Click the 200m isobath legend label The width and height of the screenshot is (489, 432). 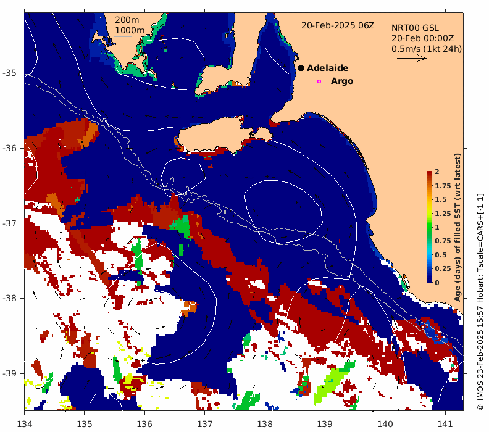coord(126,20)
